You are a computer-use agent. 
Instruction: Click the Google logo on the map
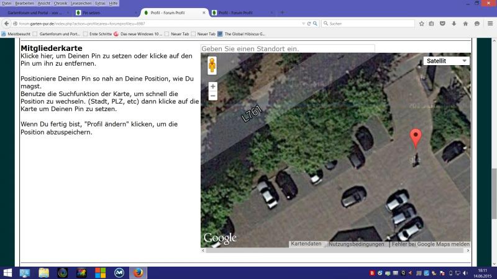pyautogui.click(x=220, y=239)
